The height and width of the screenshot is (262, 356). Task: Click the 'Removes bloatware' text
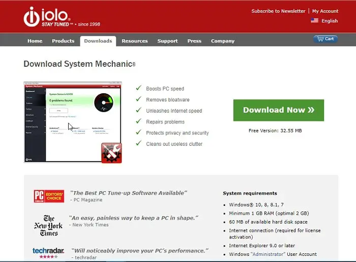click(x=168, y=100)
